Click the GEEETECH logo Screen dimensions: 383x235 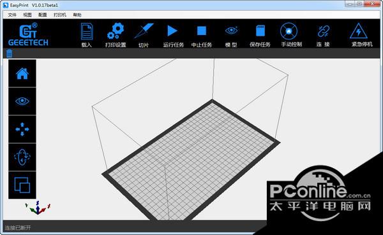28,34
